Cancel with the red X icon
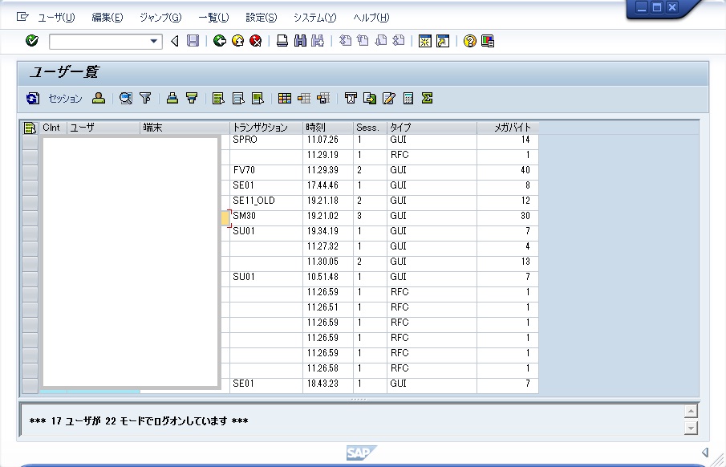This screenshot has width=726, height=467. (255, 43)
